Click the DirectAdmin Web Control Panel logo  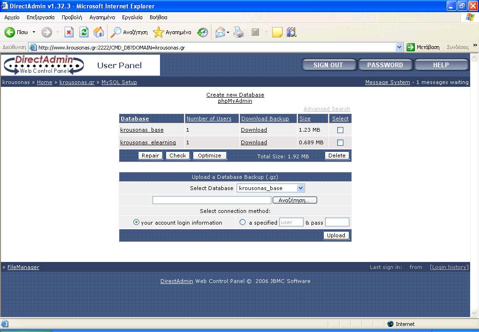44,65
